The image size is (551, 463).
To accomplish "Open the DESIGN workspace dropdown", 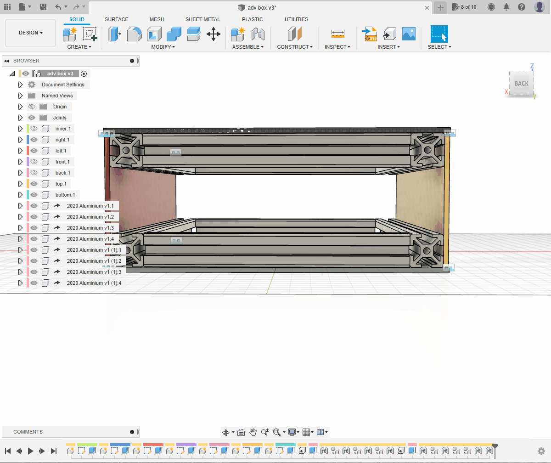I will (31, 33).
